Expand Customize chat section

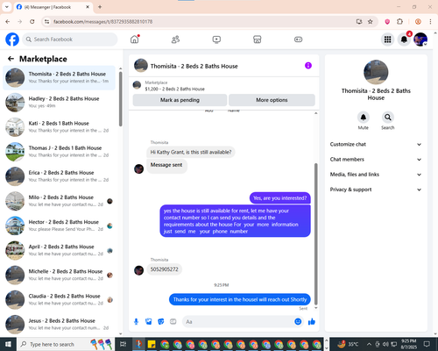click(x=376, y=144)
